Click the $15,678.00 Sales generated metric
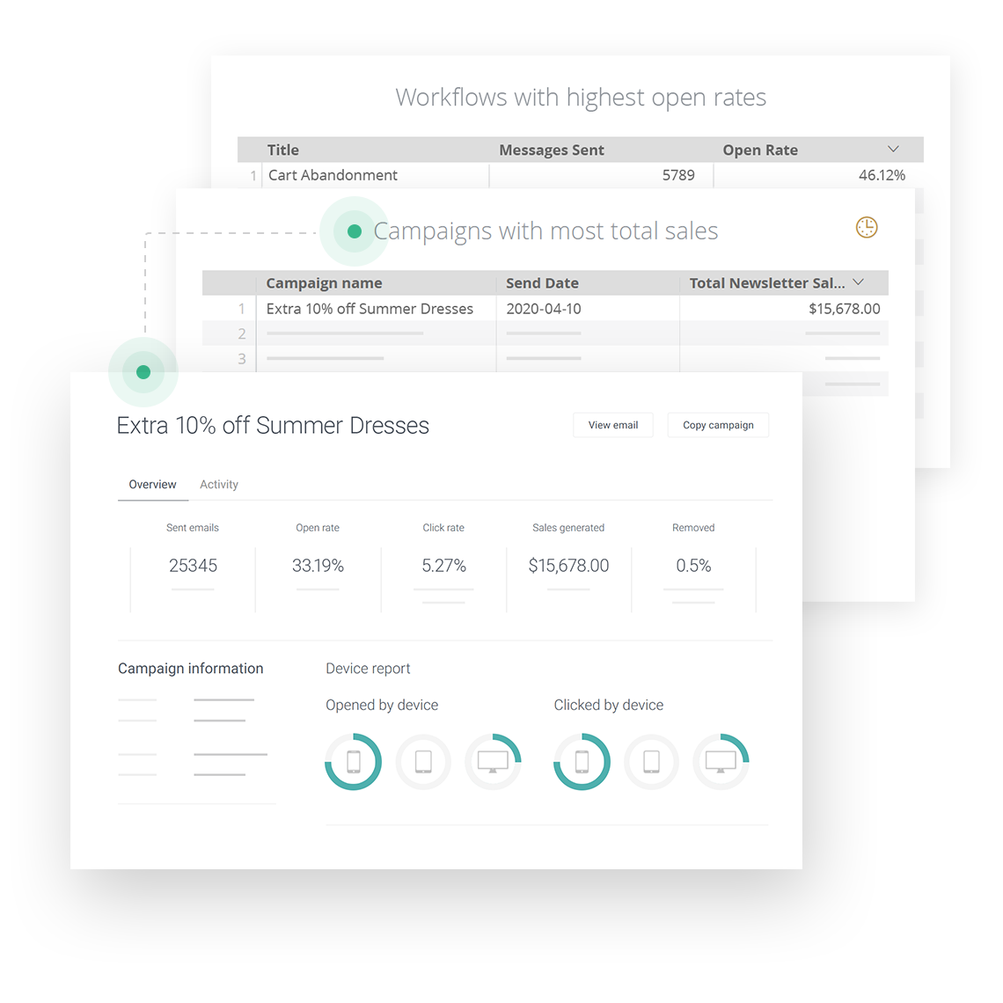The image size is (1003, 1003). [568, 566]
